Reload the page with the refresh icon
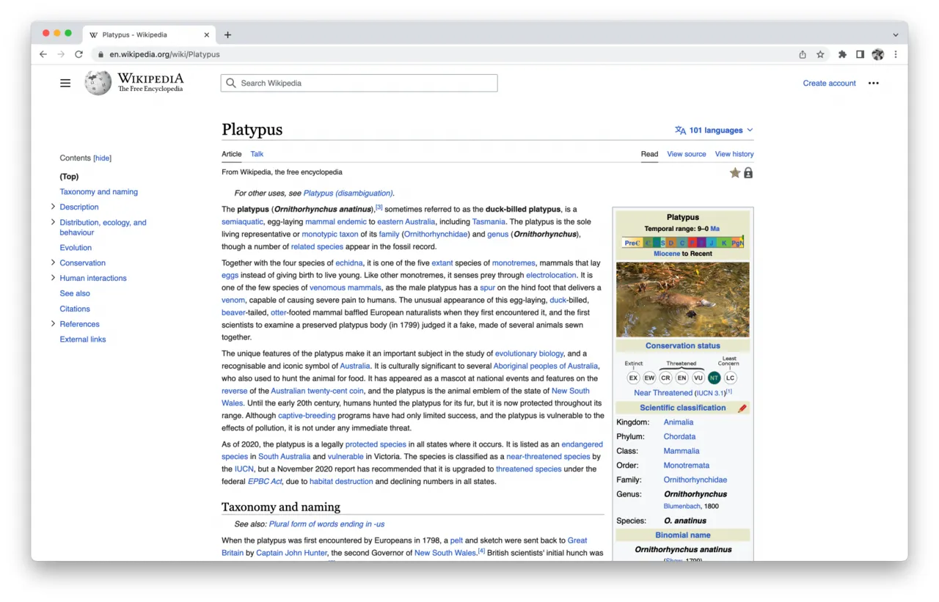Screen dimensions: 939x602 [x=78, y=54]
